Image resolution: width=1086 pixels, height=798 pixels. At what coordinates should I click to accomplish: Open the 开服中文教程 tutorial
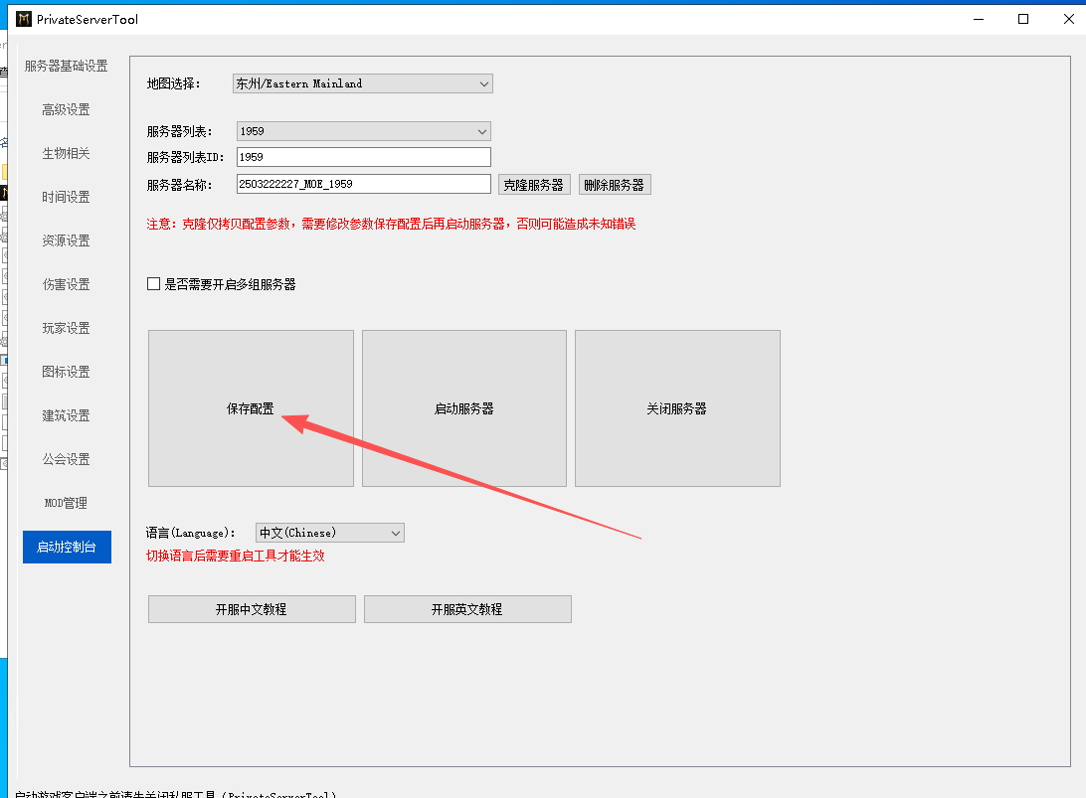click(252, 609)
